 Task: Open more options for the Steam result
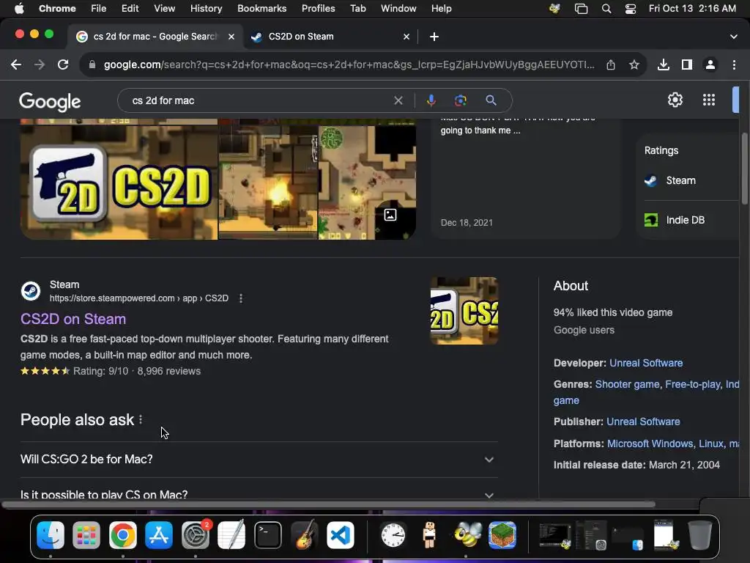coord(240,298)
